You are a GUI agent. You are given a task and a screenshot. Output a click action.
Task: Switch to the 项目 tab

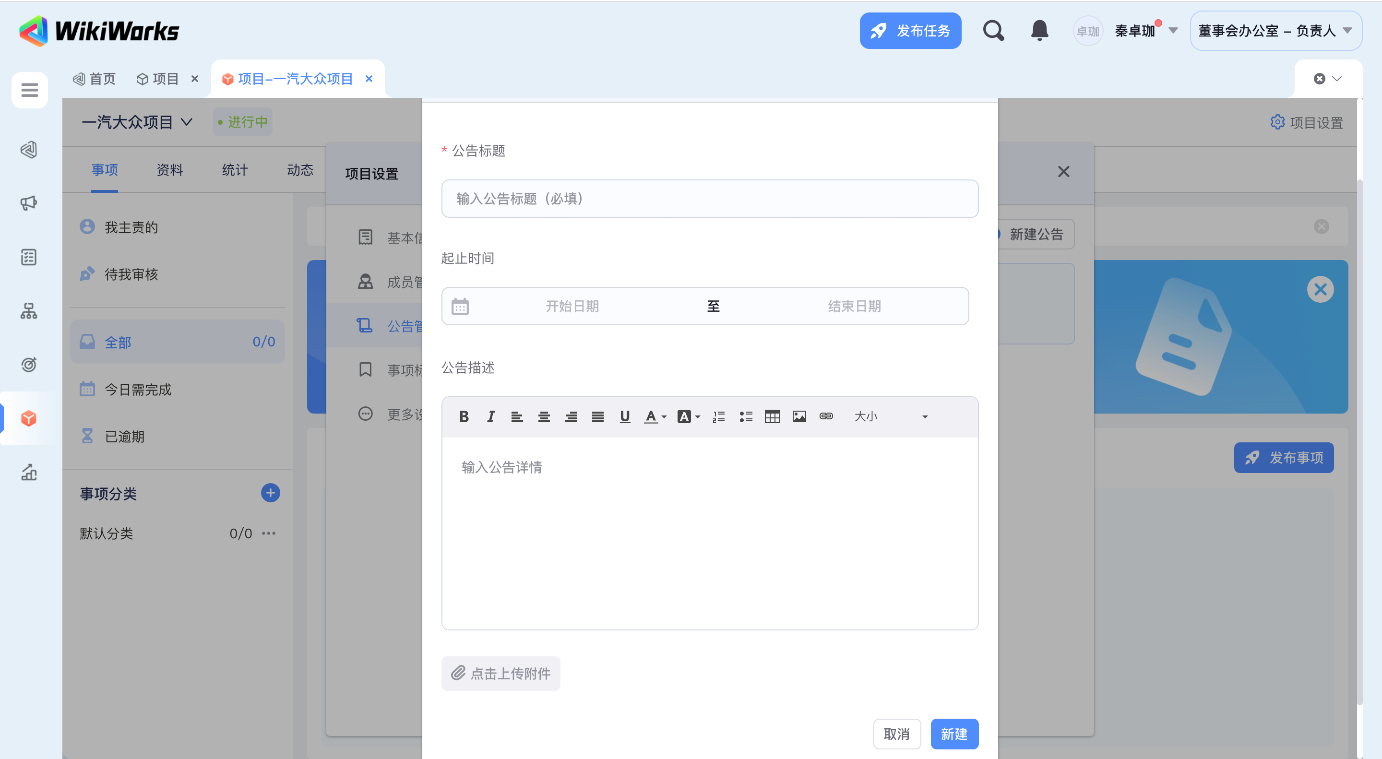pos(158,79)
